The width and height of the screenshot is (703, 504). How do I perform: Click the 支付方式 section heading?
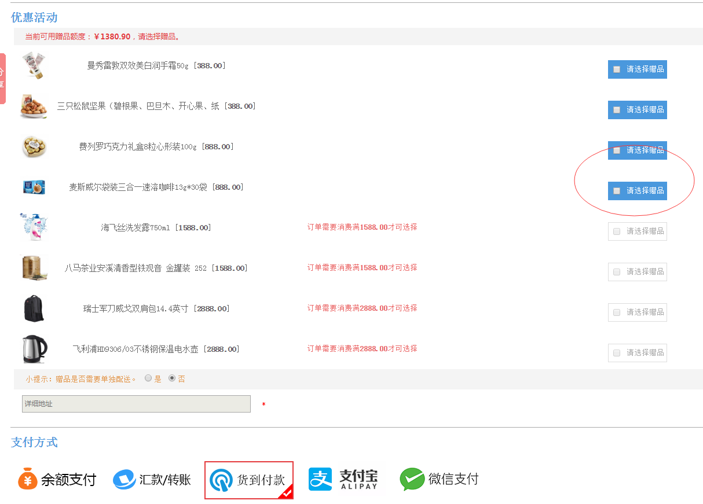(x=34, y=443)
